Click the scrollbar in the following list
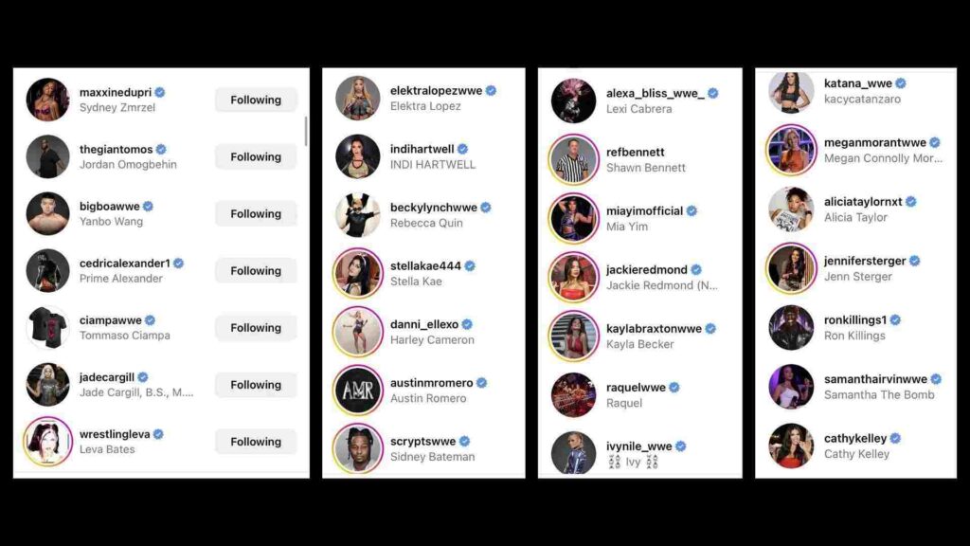Image resolution: width=970 pixels, height=546 pixels. (x=306, y=131)
